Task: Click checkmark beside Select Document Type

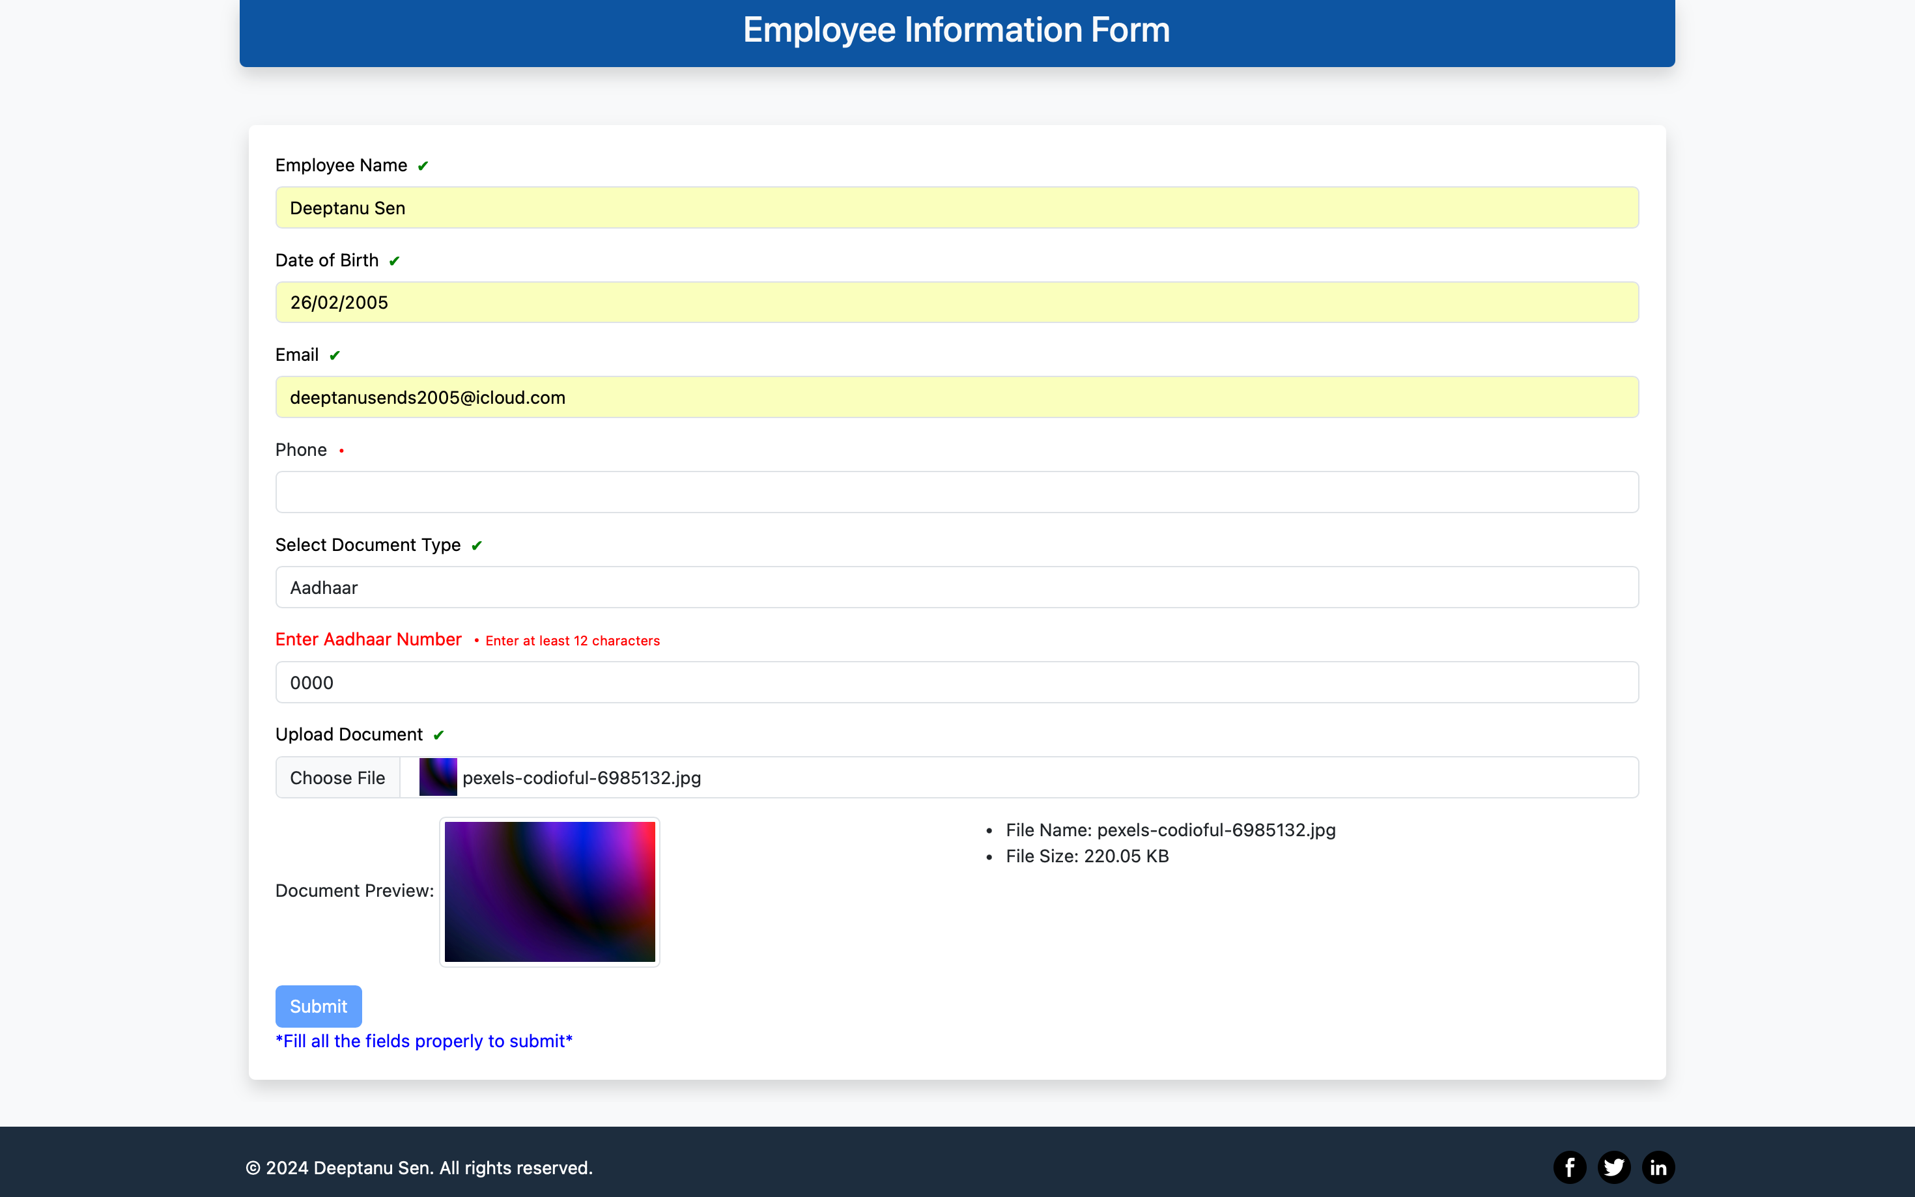Action: click(477, 546)
